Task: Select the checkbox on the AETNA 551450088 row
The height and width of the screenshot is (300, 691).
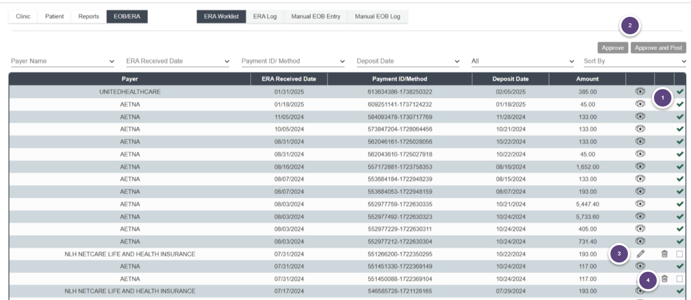Action: tap(680, 279)
